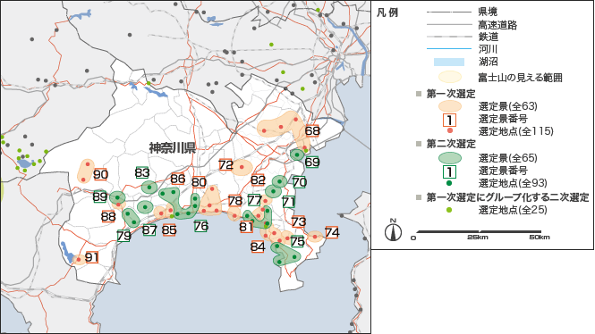
Task: Select green marker number 89
Action: point(100,196)
